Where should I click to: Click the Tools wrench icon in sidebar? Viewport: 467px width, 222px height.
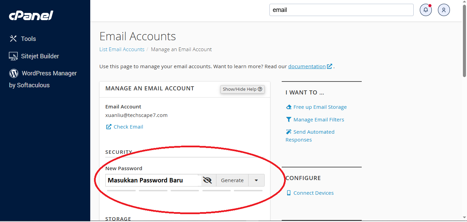[x=13, y=39]
